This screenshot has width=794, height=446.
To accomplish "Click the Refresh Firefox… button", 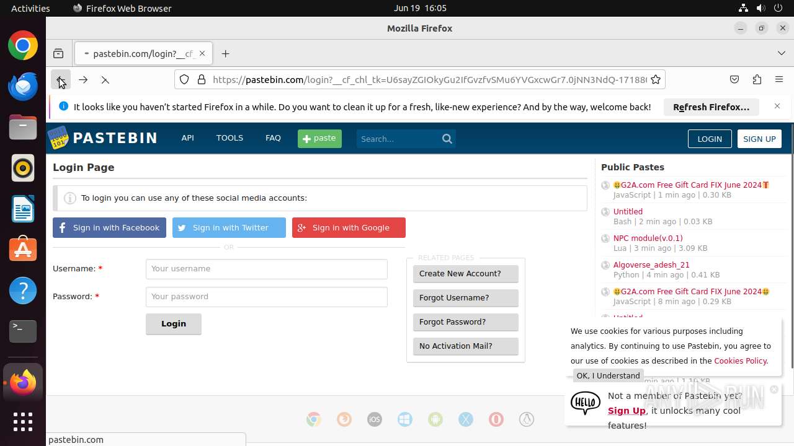I will (x=711, y=107).
